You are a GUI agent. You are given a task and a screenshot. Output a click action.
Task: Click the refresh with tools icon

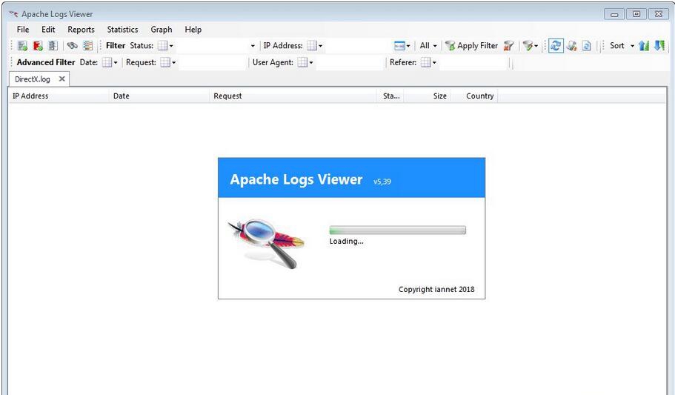tap(572, 46)
